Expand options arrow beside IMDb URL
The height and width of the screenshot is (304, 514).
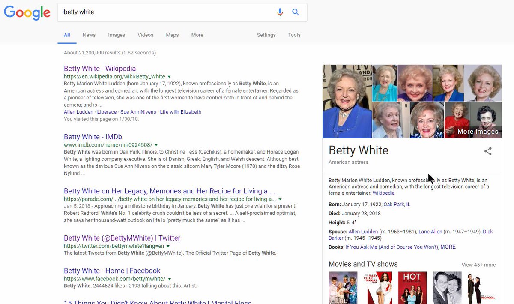pos(156,145)
